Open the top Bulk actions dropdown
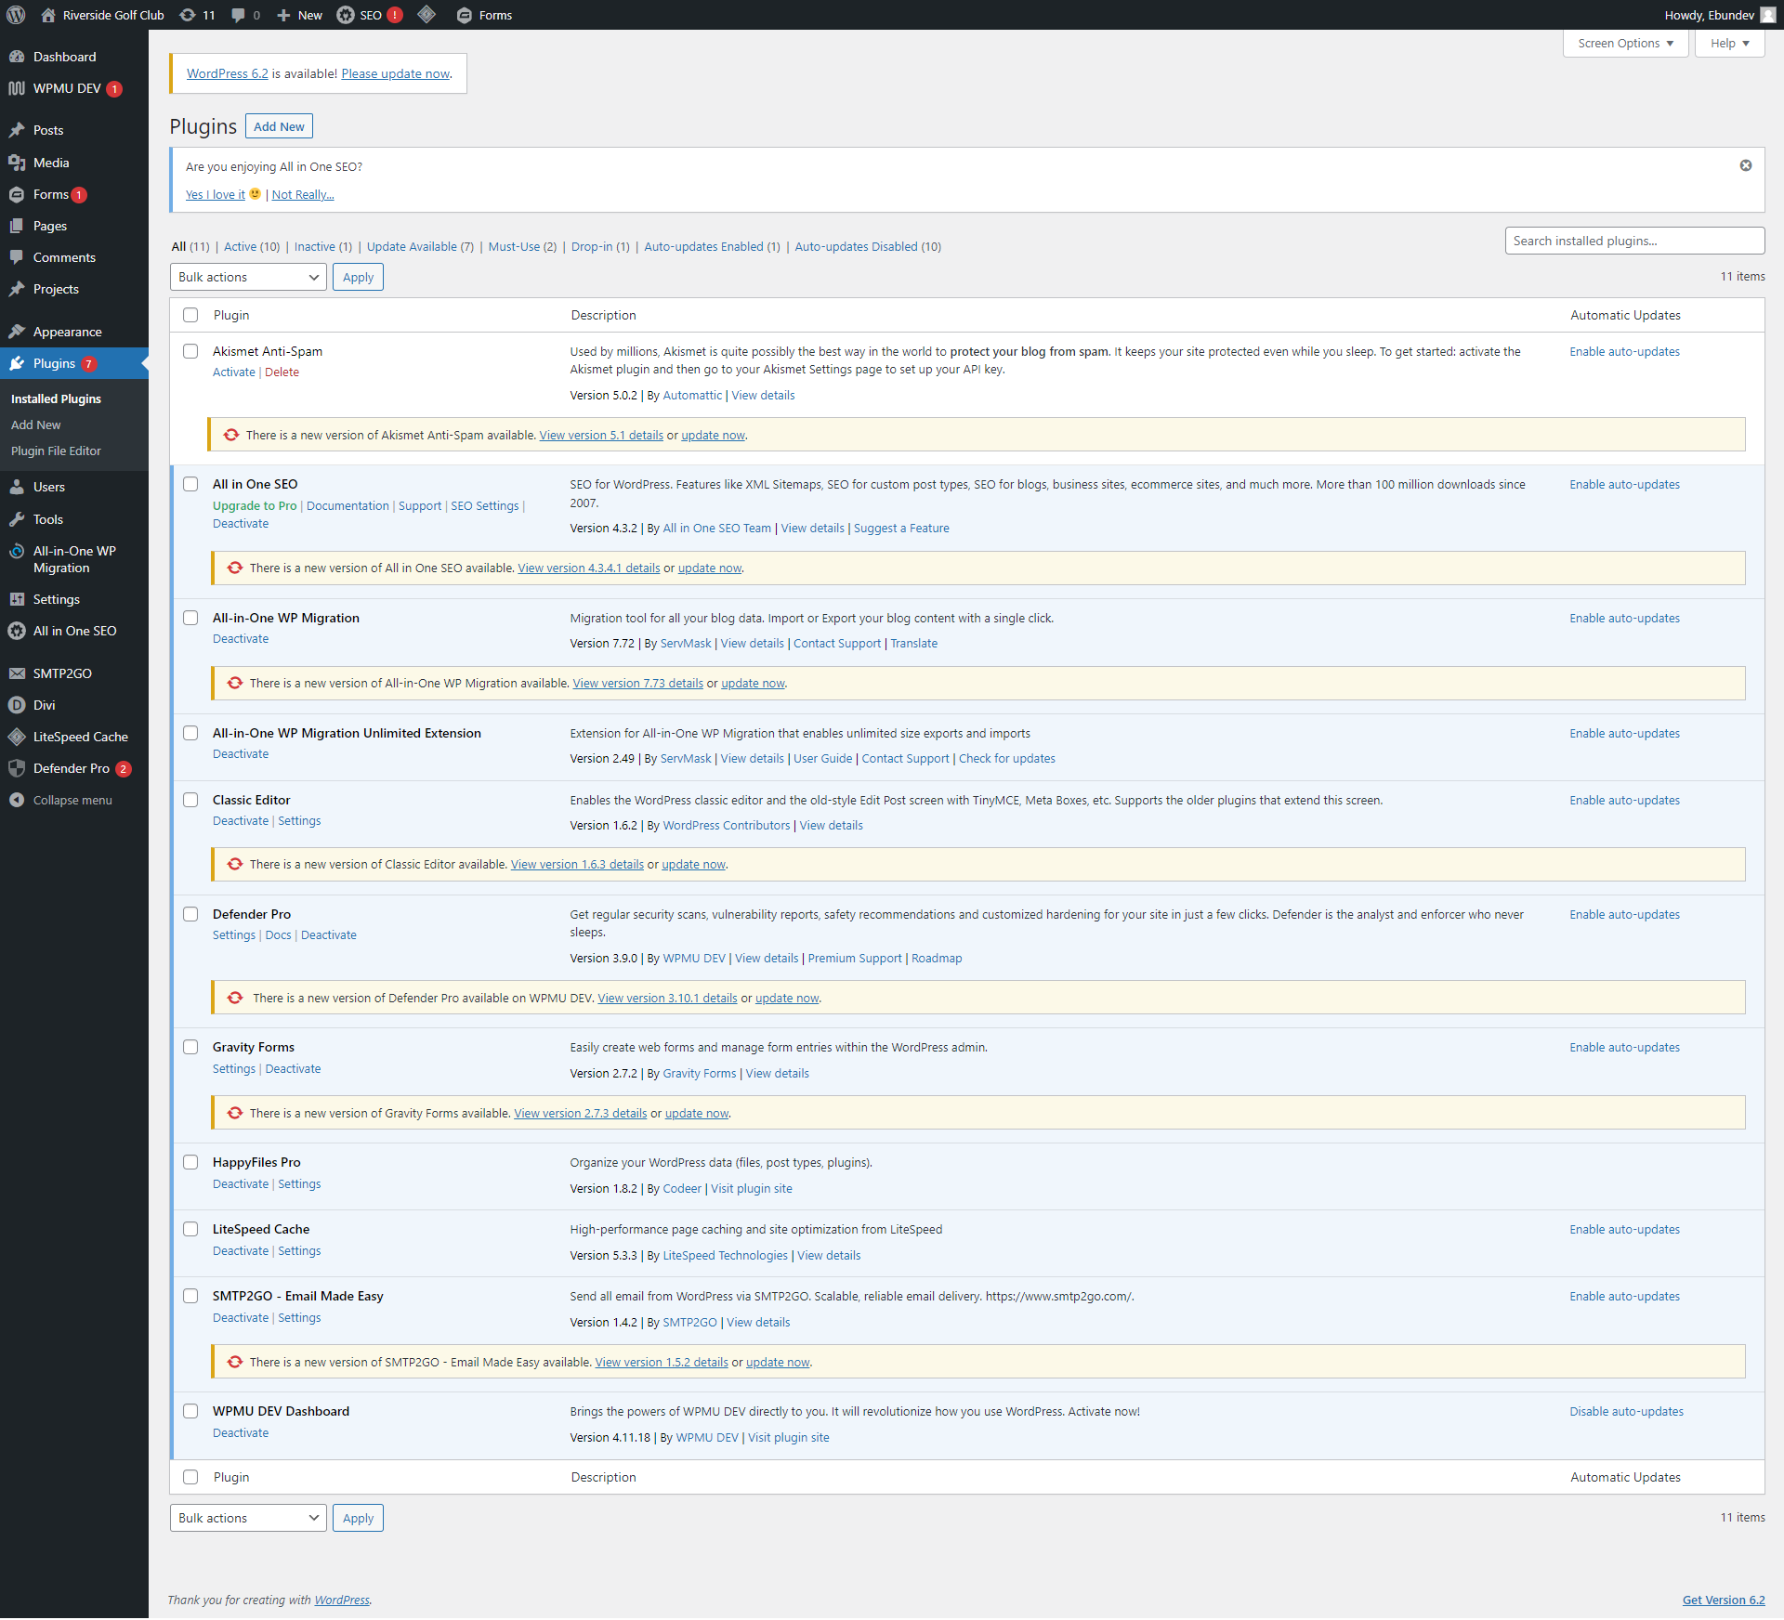Viewport: 1784px width, 1620px height. [247, 277]
